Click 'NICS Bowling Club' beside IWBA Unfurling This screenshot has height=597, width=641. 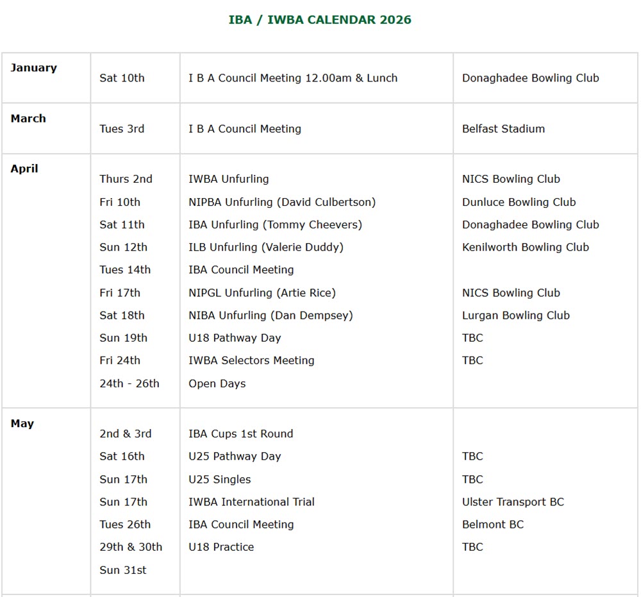[x=511, y=179]
